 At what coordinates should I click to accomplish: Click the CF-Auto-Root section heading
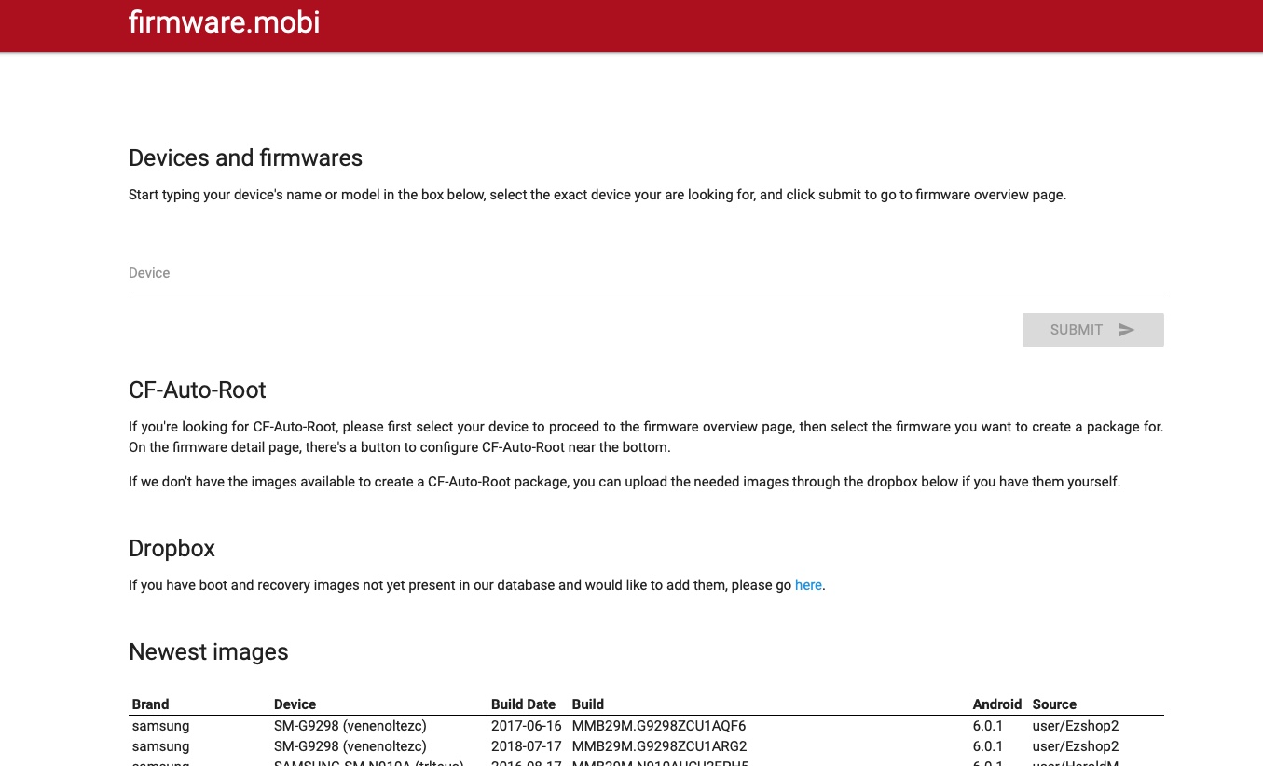(197, 390)
